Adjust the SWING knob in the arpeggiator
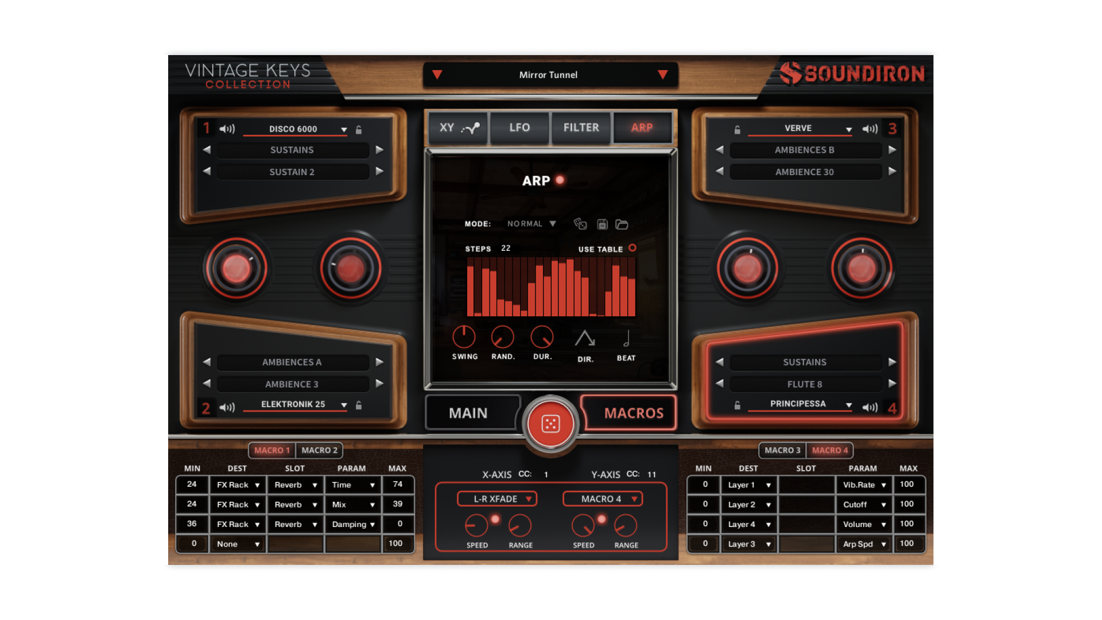The height and width of the screenshot is (620, 1102). (x=465, y=338)
